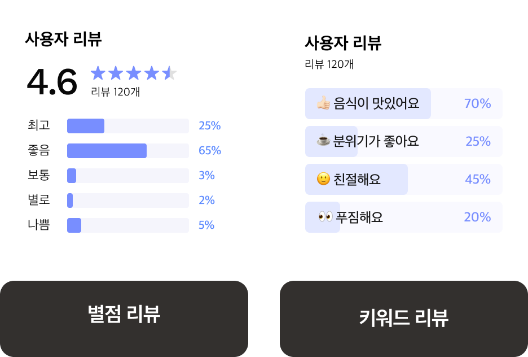Select the 키워드 리뷰 button
Screen dimensions: 528x357
[x=403, y=317]
